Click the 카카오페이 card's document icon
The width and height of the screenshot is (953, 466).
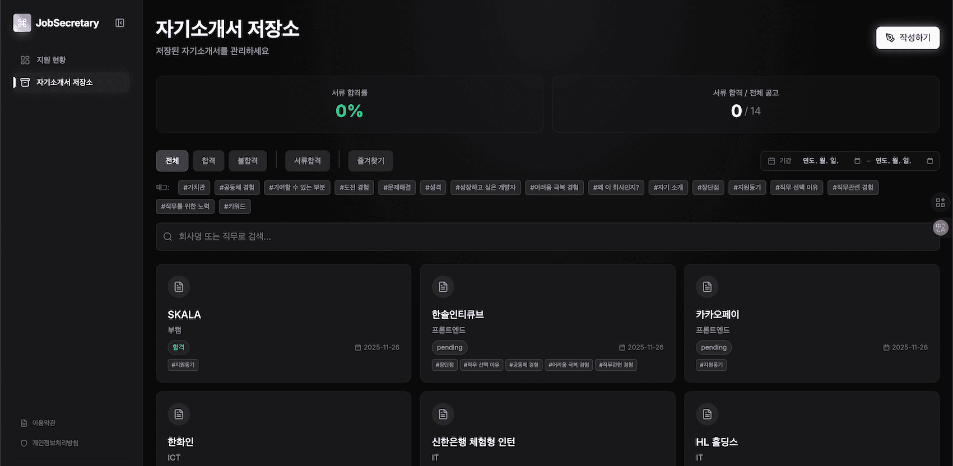pyautogui.click(x=707, y=287)
